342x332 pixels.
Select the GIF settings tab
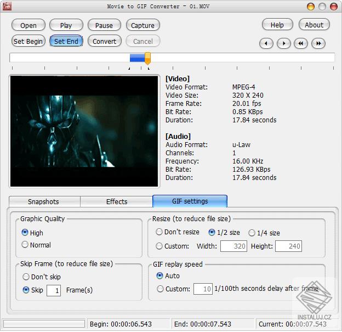190,201
